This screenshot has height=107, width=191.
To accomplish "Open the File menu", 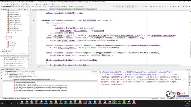I will 1,4.
